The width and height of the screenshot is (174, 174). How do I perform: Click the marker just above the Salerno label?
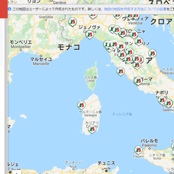(x=169, y=103)
